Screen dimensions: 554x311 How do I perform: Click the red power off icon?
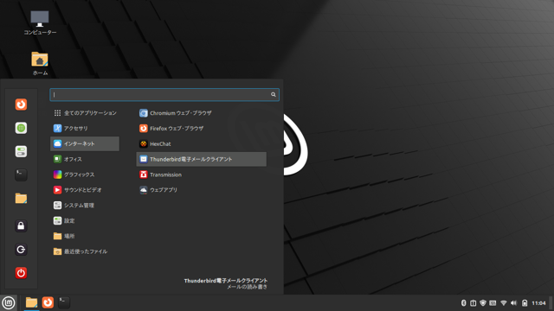(x=21, y=273)
